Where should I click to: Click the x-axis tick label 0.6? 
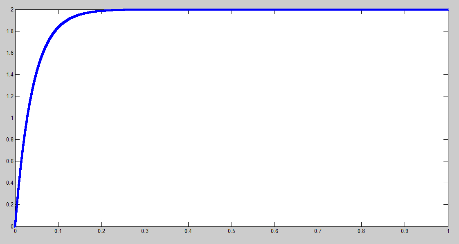(x=275, y=231)
